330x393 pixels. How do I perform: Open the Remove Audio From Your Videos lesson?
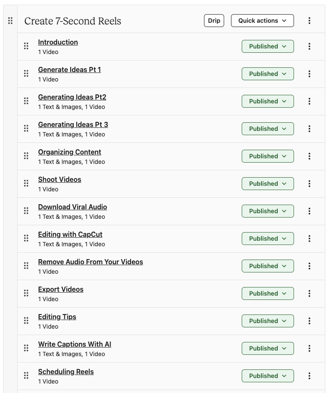click(x=90, y=262)
